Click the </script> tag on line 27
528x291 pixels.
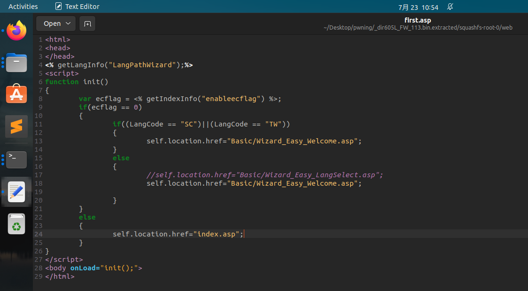pyautogui.click(x=64, y=260)
